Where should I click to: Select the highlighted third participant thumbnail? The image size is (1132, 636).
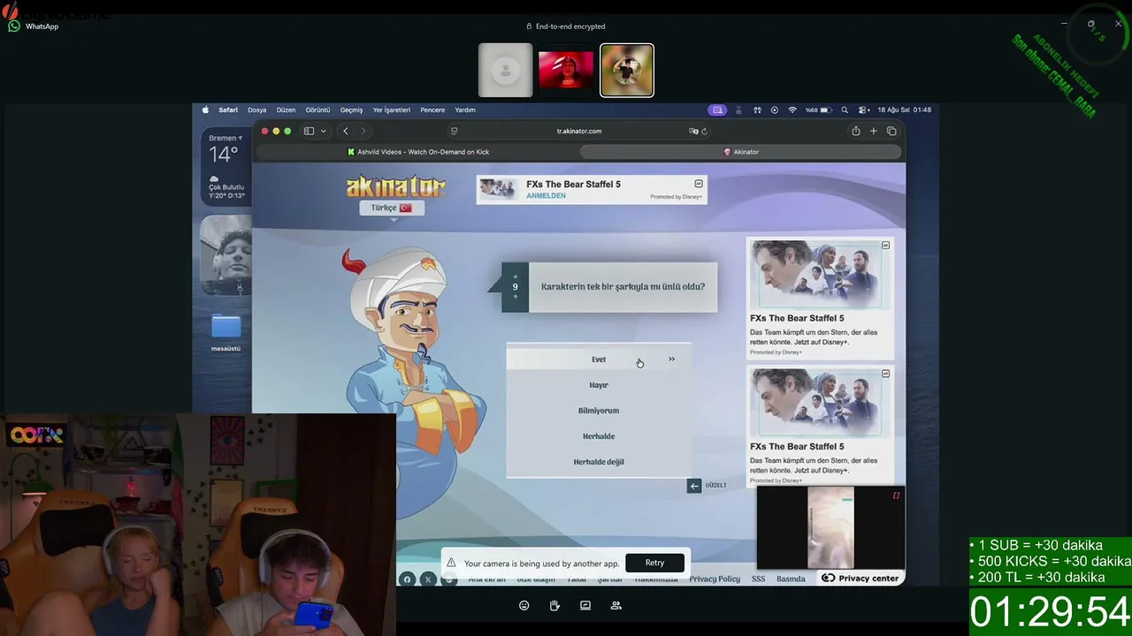(627, 70)
